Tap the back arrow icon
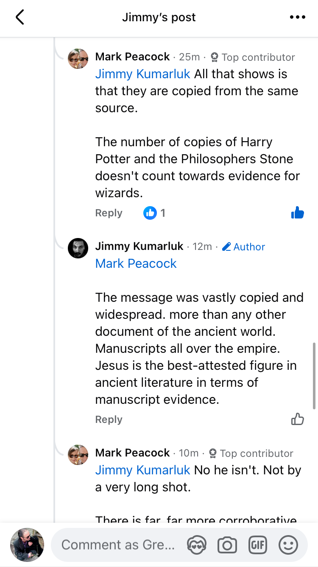 pos(20,17)
